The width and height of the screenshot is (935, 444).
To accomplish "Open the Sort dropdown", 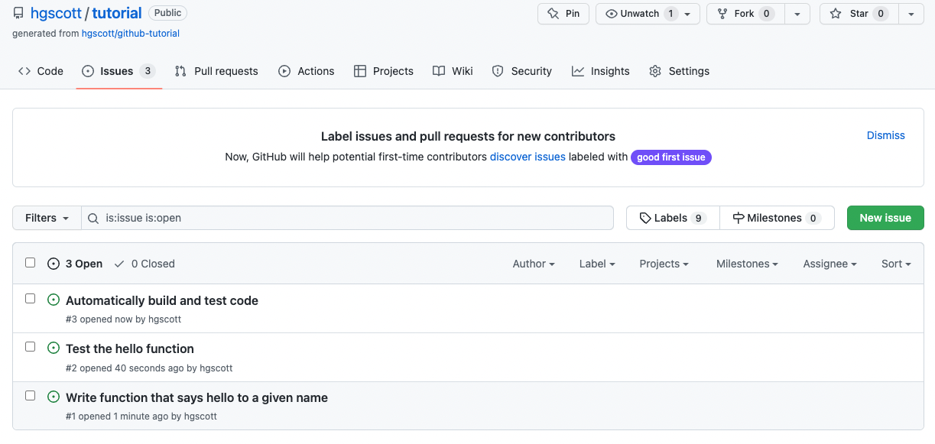I will [x=896, y=264].
